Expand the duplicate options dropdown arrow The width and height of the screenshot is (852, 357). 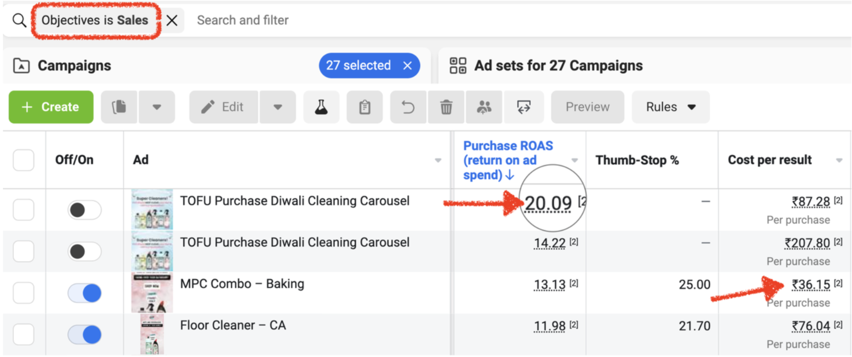[157, 107]
